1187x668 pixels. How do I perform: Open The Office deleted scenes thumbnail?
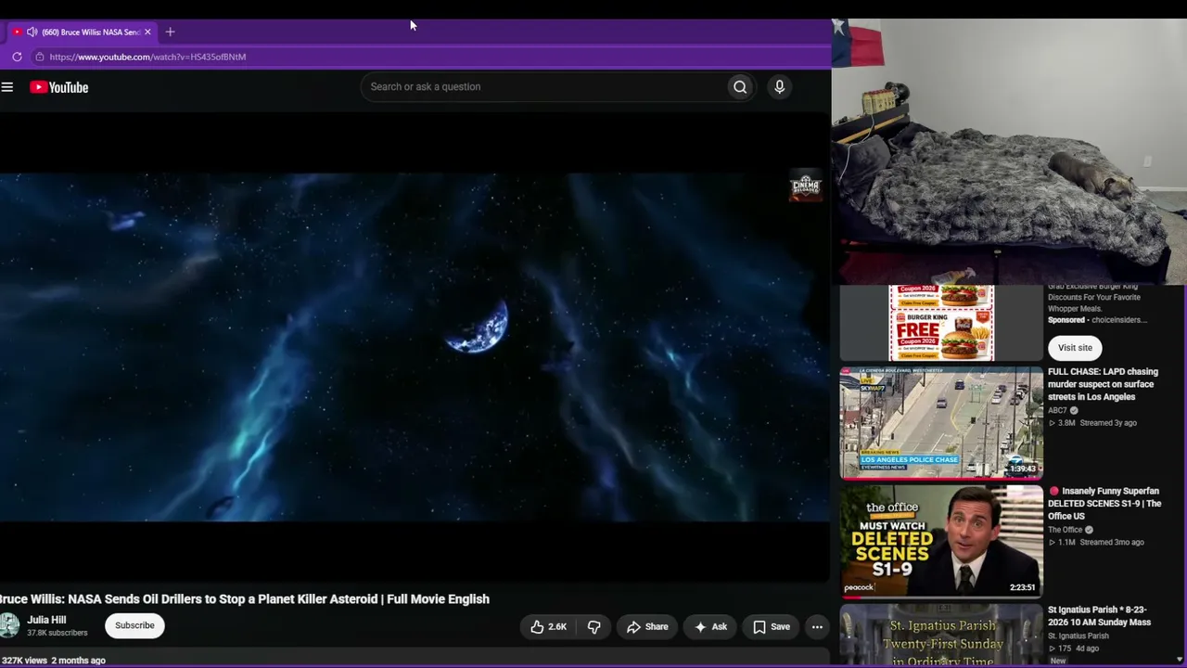click(941, 541)
